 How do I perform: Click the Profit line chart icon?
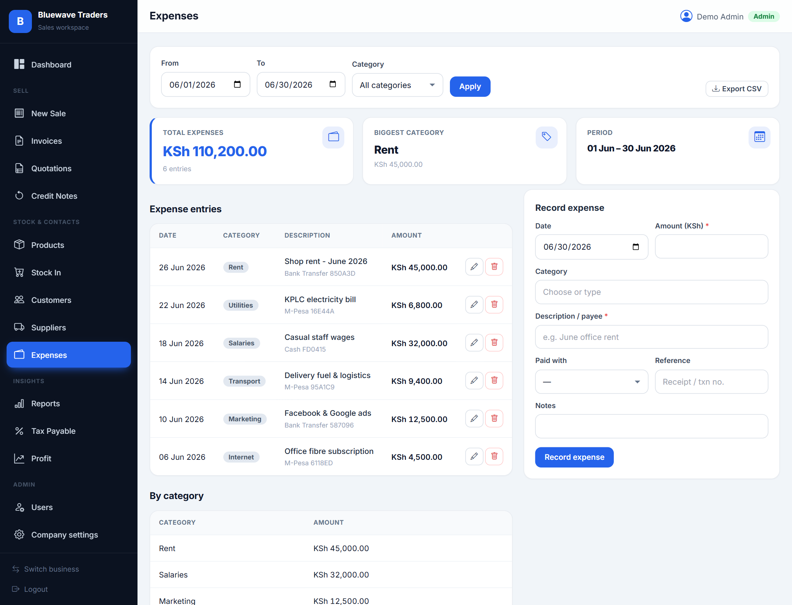click(x=19, y=458)
